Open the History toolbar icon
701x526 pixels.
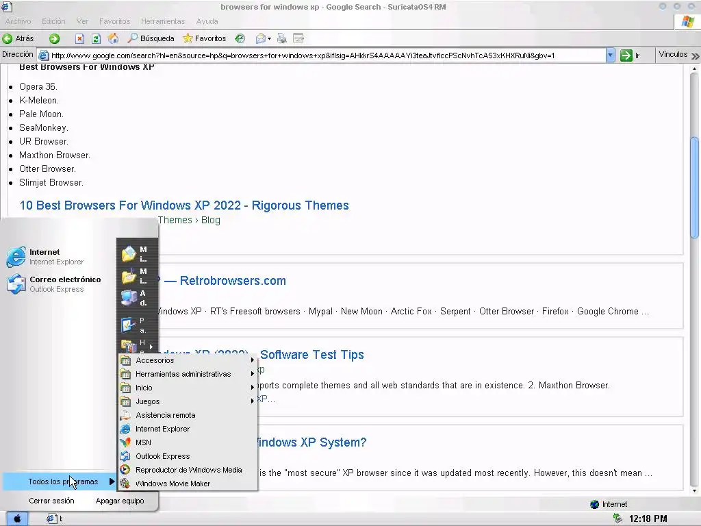[240, 38]
